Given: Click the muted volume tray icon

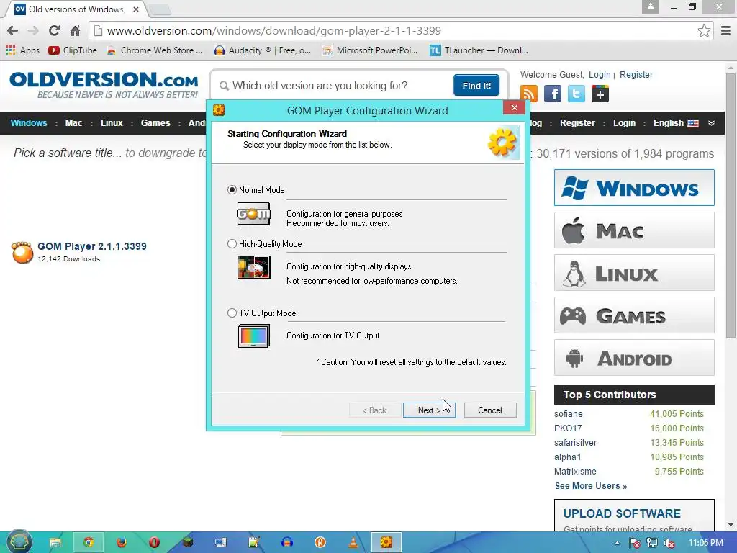Looking at the screenshot, I should tap(669, 543).
